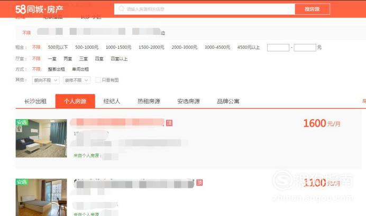Open the blurred title of the 1600元 listing
366x216 pixels.
pos(117,122)
